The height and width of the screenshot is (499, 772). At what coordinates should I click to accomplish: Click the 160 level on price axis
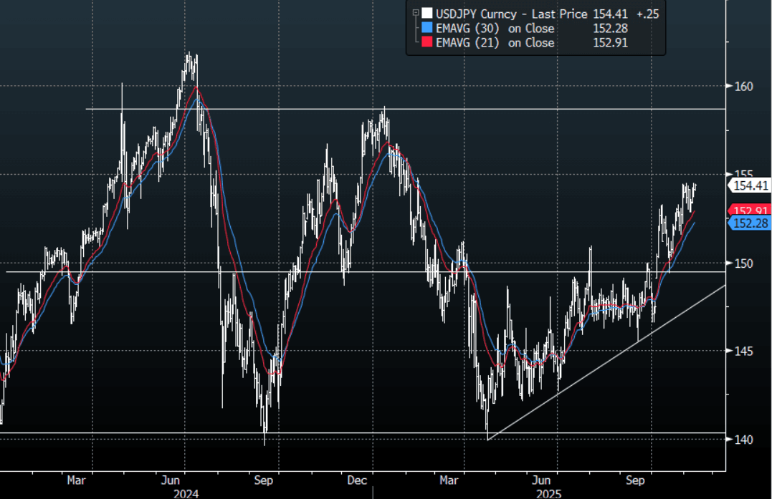tap(743, 87)
